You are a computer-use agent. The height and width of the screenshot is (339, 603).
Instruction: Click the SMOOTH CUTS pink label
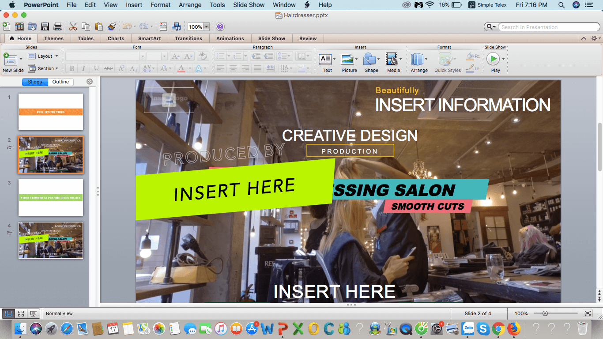click(x=428, y=206)
